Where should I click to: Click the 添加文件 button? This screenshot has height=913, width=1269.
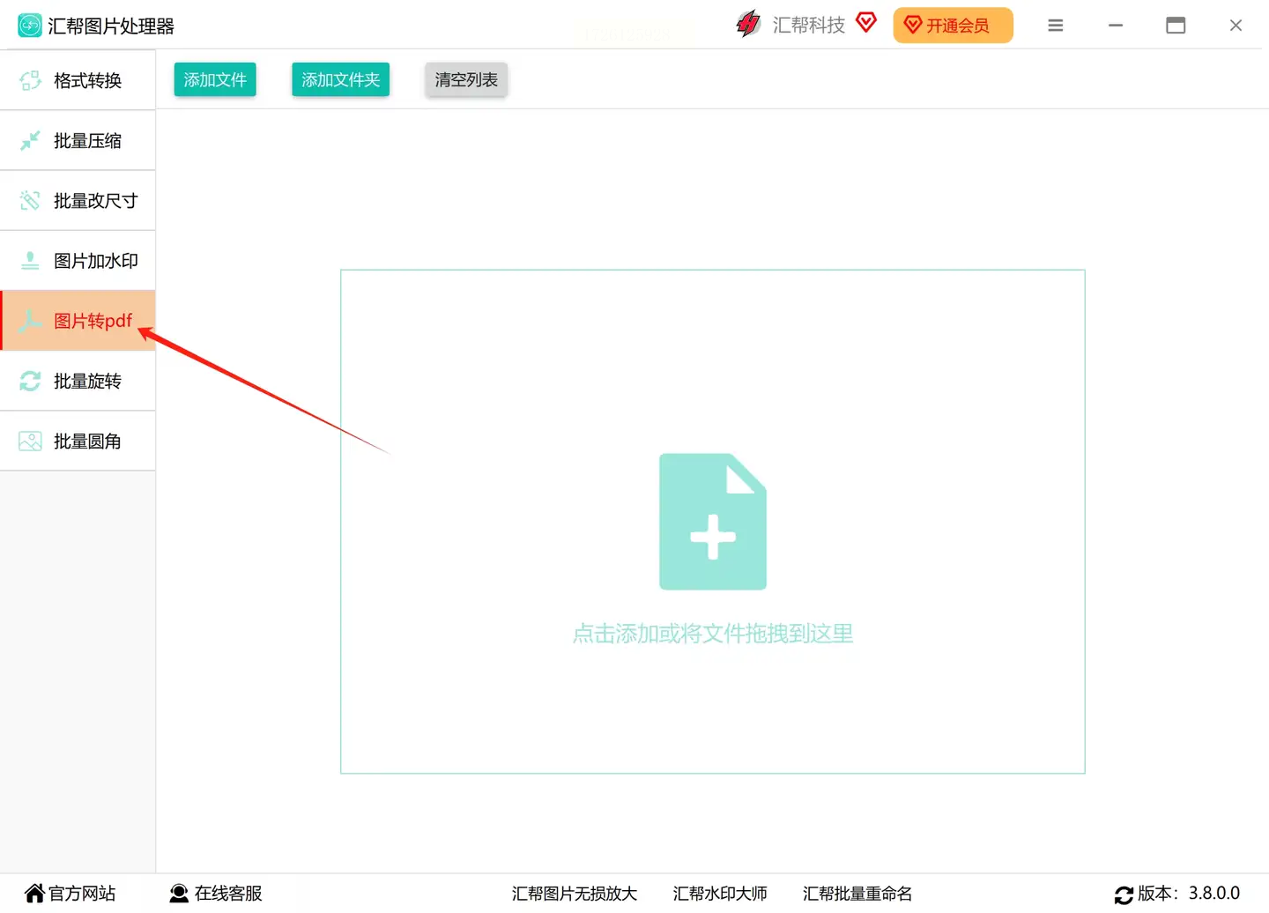point(215,80)
